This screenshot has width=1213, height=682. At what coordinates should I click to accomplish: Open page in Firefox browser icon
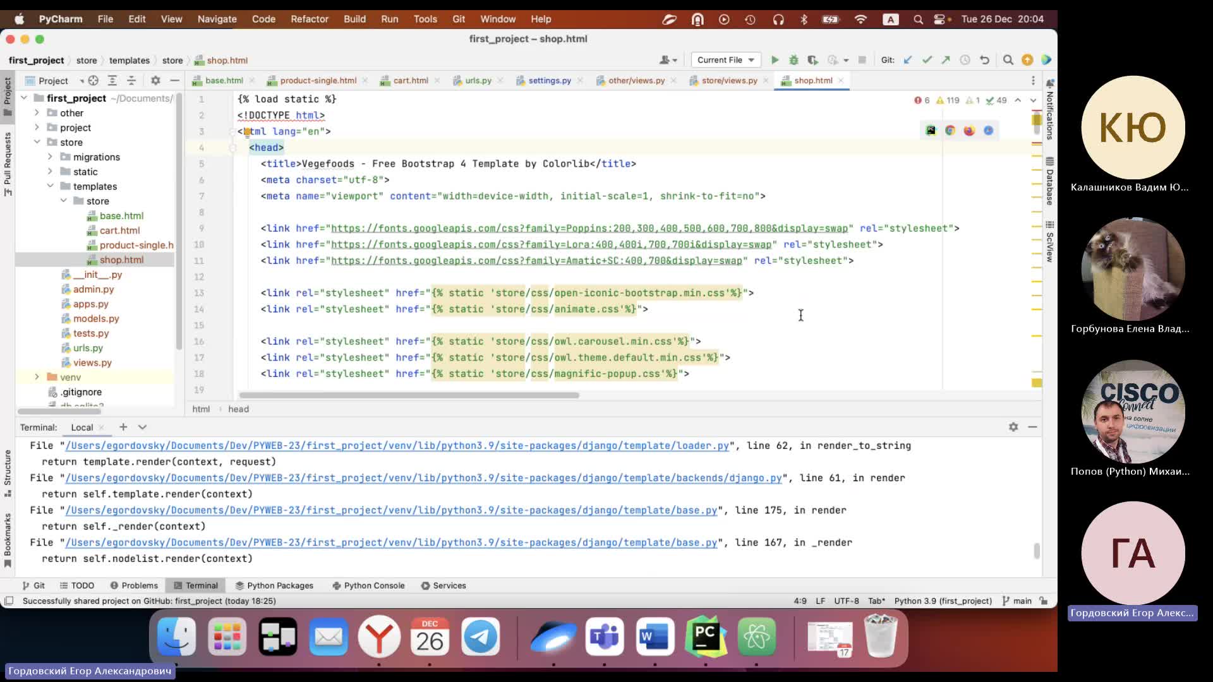pyautogui.click(x=969, y=131)
